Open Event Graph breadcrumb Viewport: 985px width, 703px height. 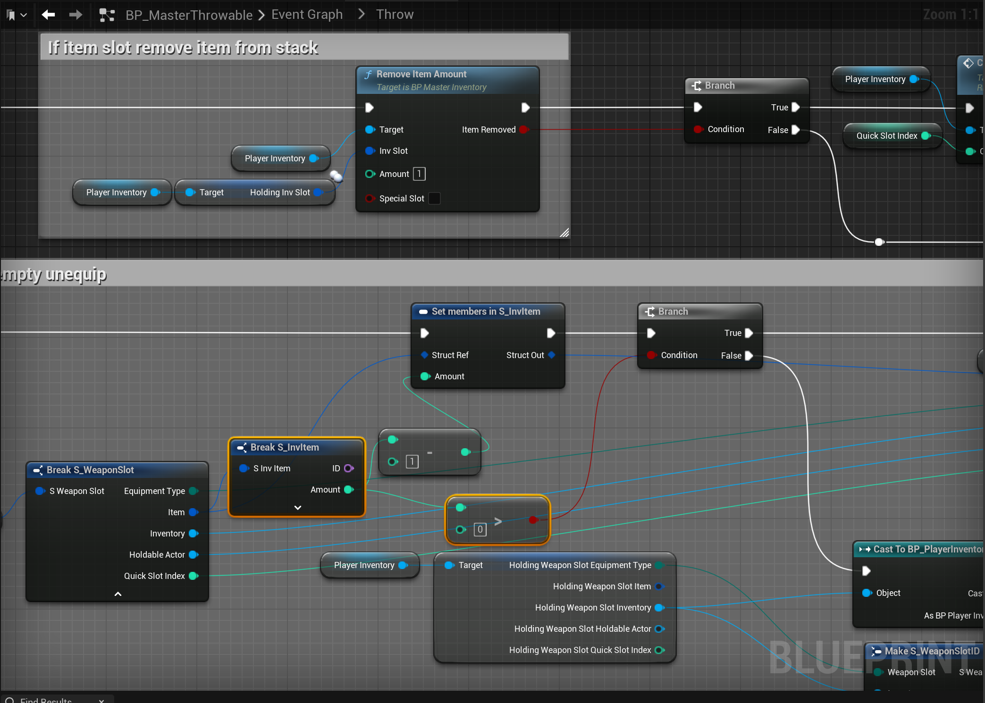click(307, 15)
